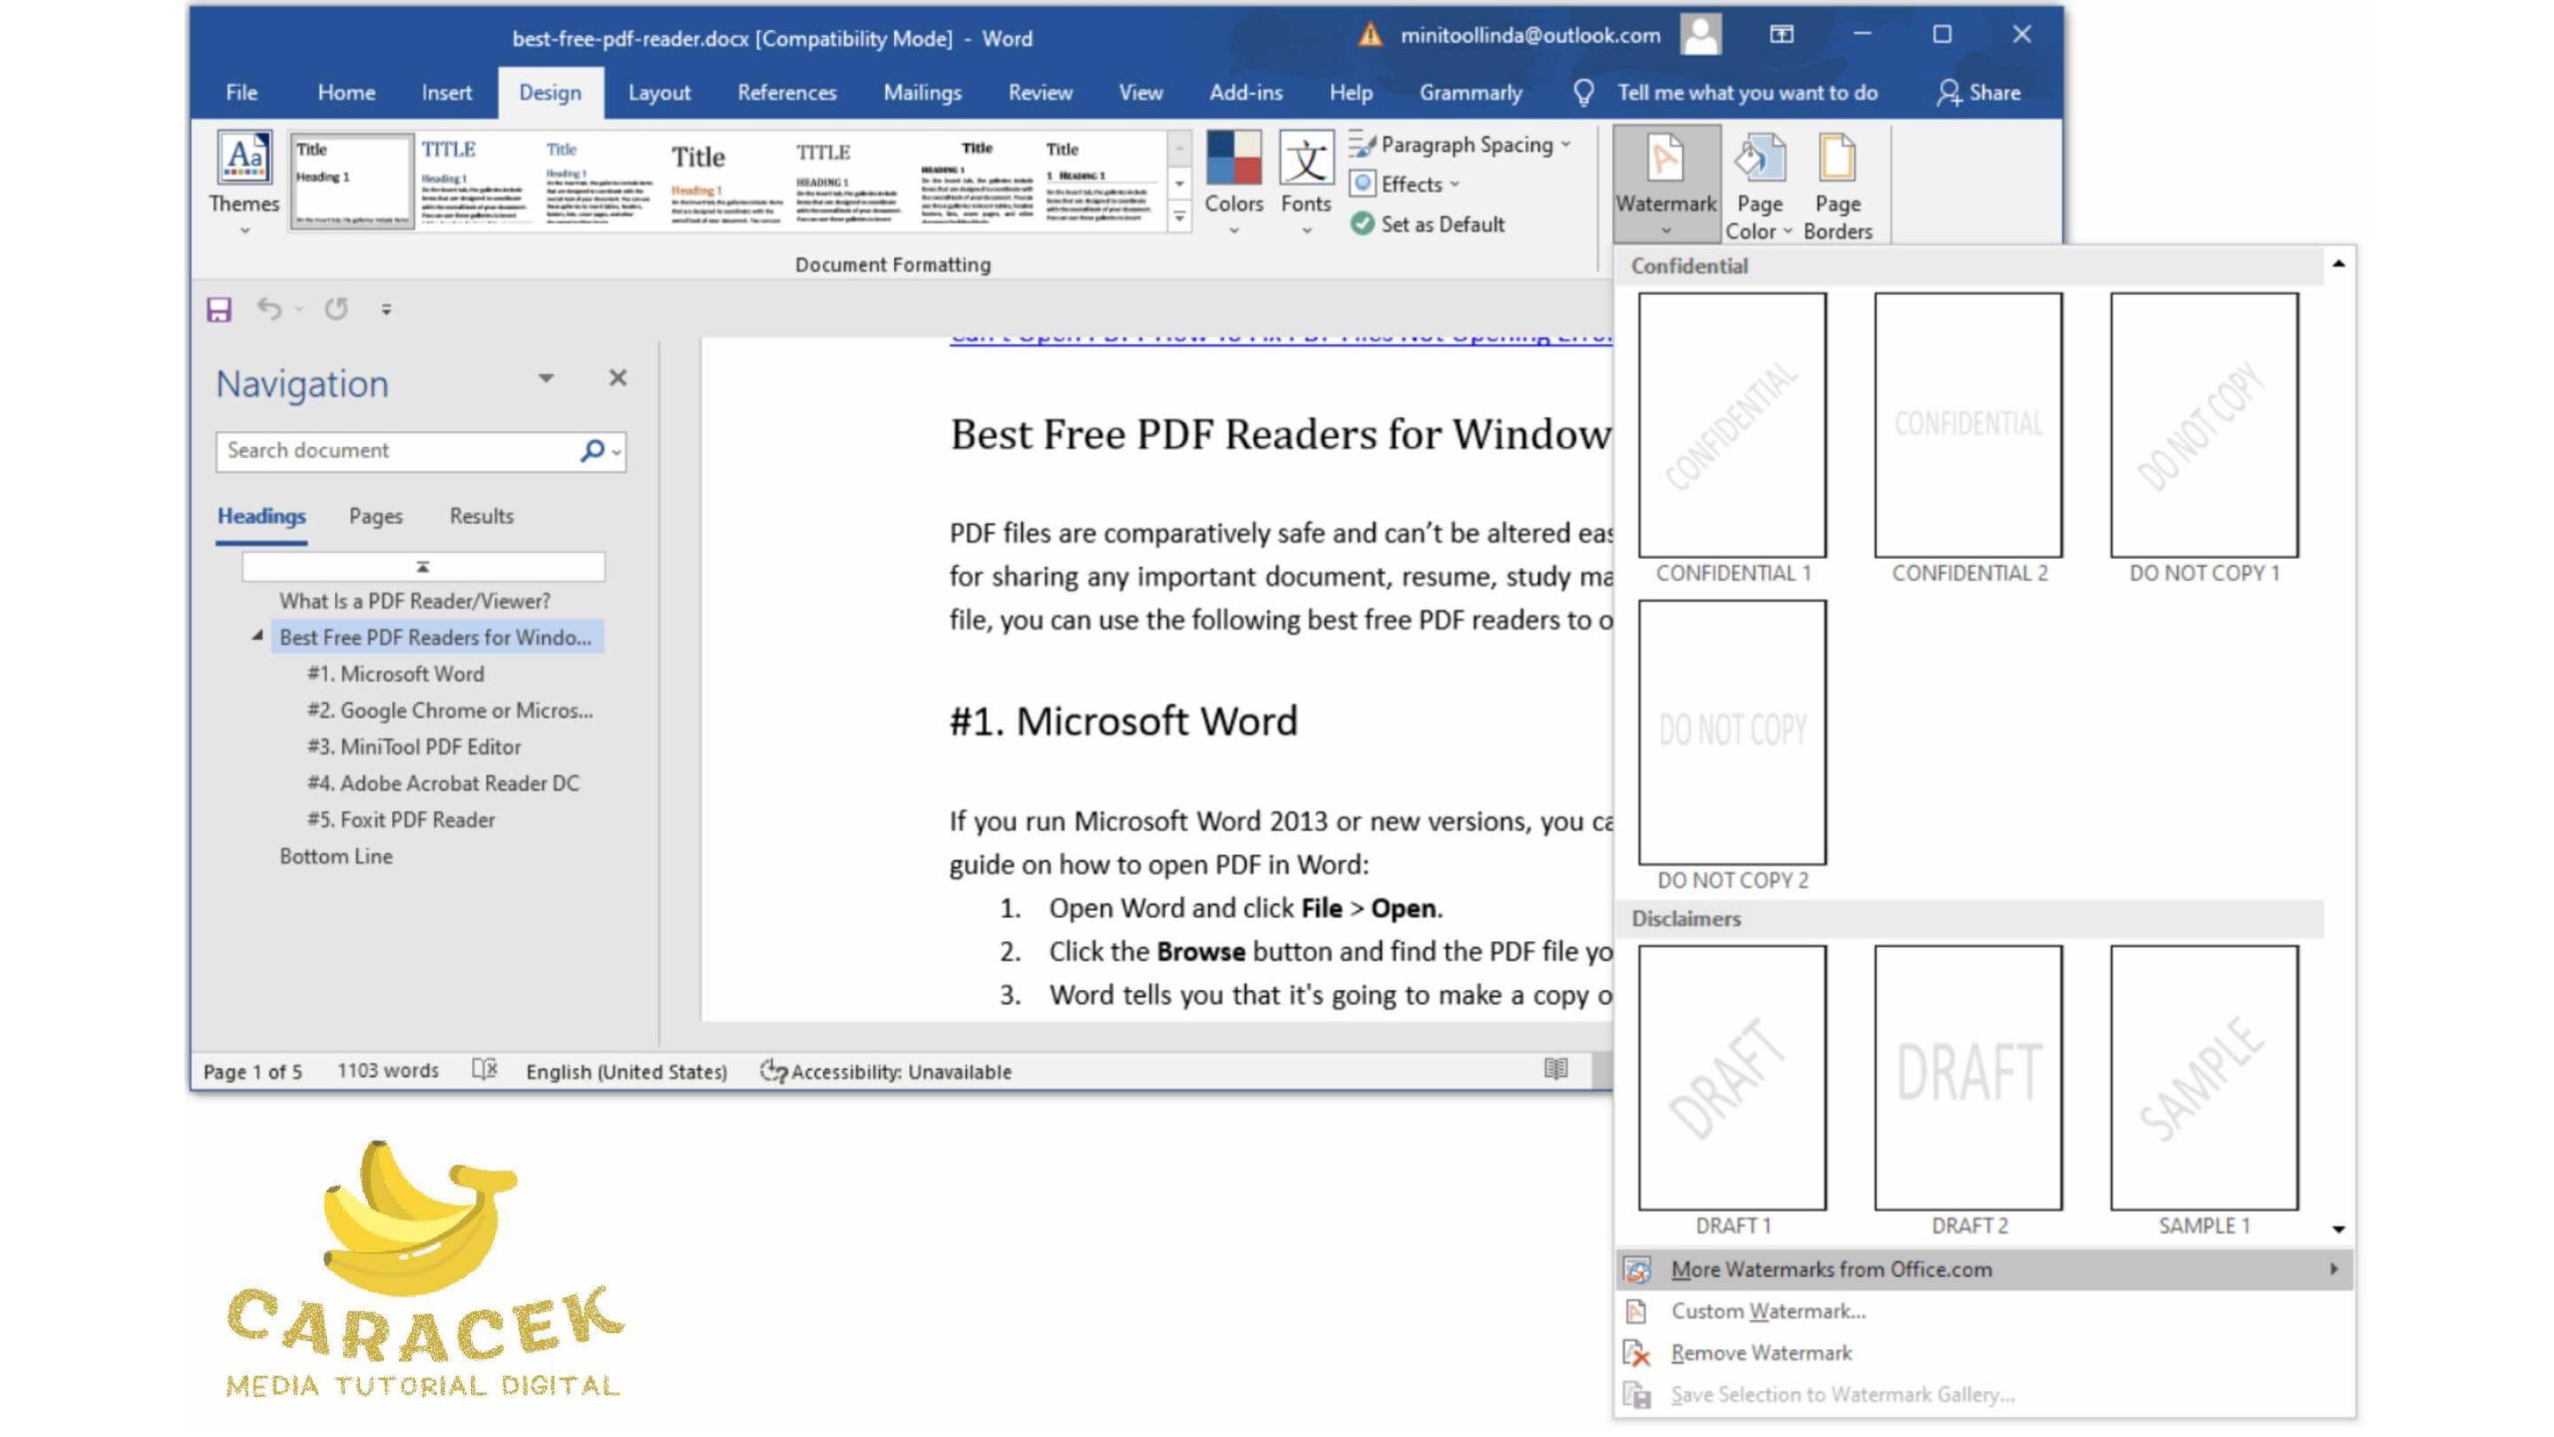This screenshot has width=2554, height=1437.
Task: Switch to the Insert ribbon tab
Action: coord(446,92)
